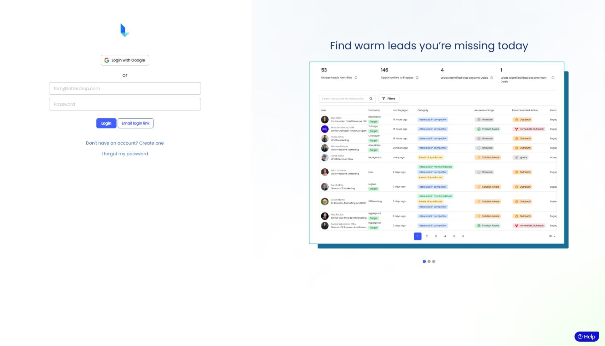Go to page 6 in pagination
Screen dimensions: 605x346
[463, 236]
